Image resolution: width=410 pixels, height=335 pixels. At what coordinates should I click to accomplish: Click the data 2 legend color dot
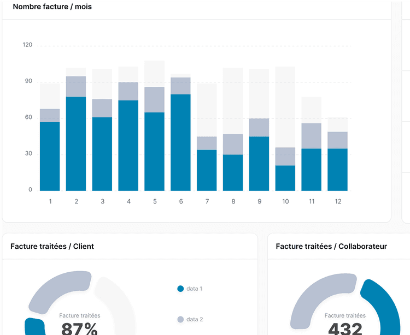point(180,319)
